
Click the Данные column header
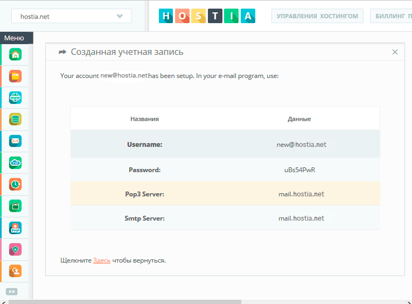(x=299, y=119)
